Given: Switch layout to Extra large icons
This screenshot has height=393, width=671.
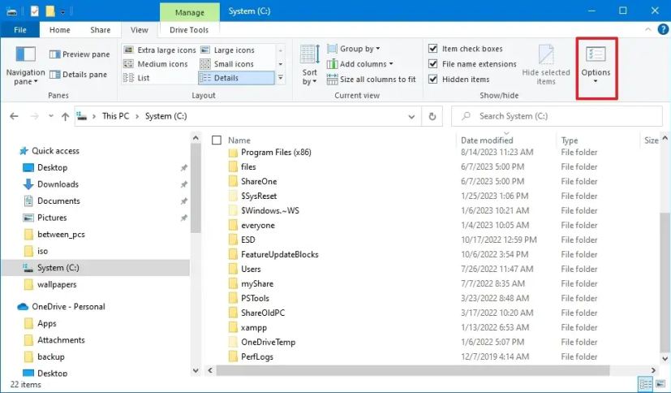Looking at the screenshot, I should pos(160,50).
